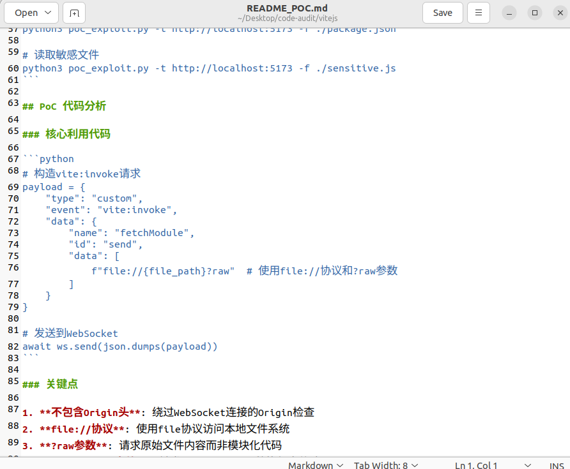Click the '### 关键点' heading
This screenshot has width=570, height=469.
(x=50, y=384)
